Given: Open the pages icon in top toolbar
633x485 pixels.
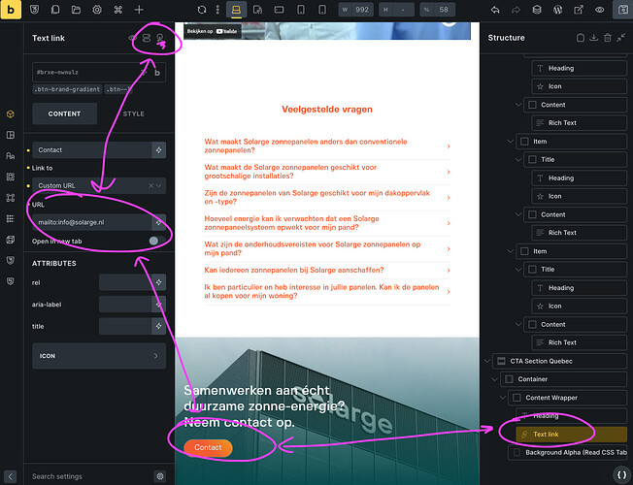Looking at the screenshot, I should pos(55,10).
